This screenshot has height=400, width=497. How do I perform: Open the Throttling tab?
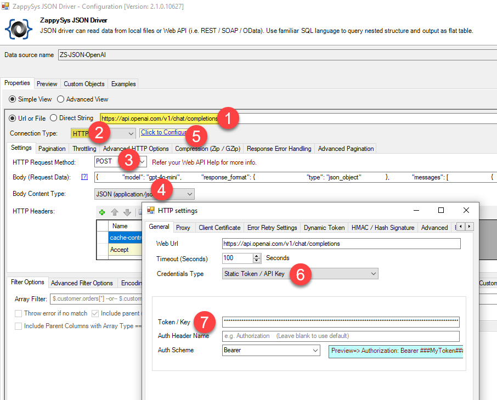tap(84, 149)
